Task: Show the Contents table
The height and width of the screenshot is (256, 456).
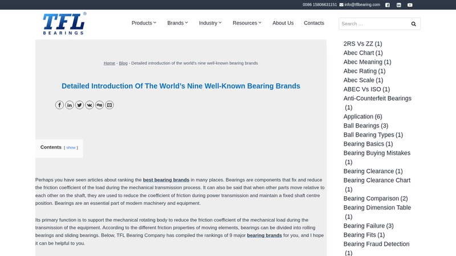Action: pos(71,147)
